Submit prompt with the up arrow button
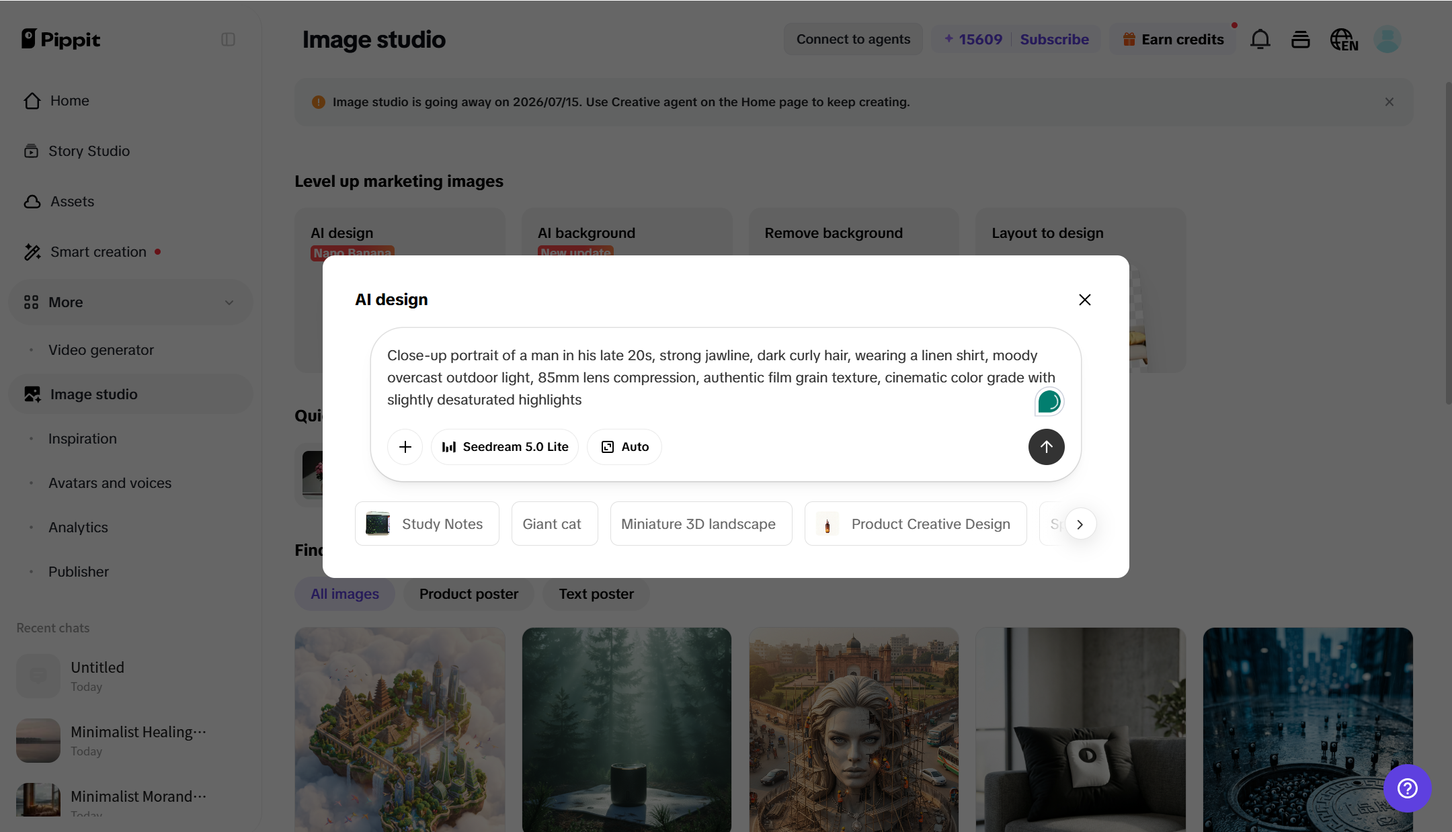The image size is (1452, 832). click(1047, 447)
